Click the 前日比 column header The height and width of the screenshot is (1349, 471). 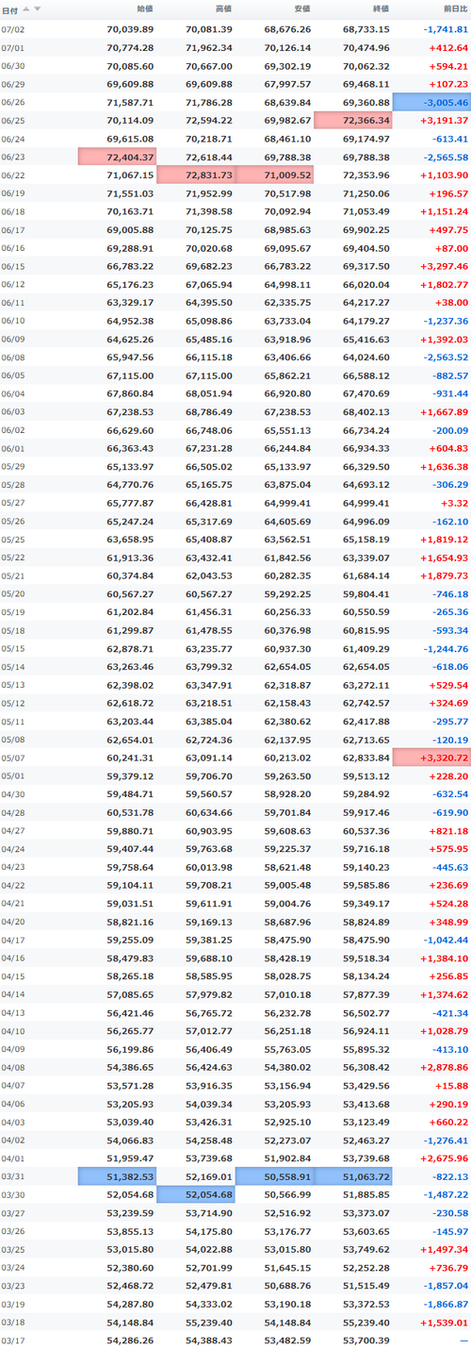coord(453,9)
